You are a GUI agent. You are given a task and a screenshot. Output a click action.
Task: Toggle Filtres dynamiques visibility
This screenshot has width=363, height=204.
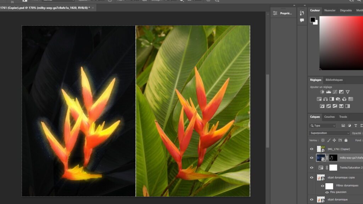point(323,186)
